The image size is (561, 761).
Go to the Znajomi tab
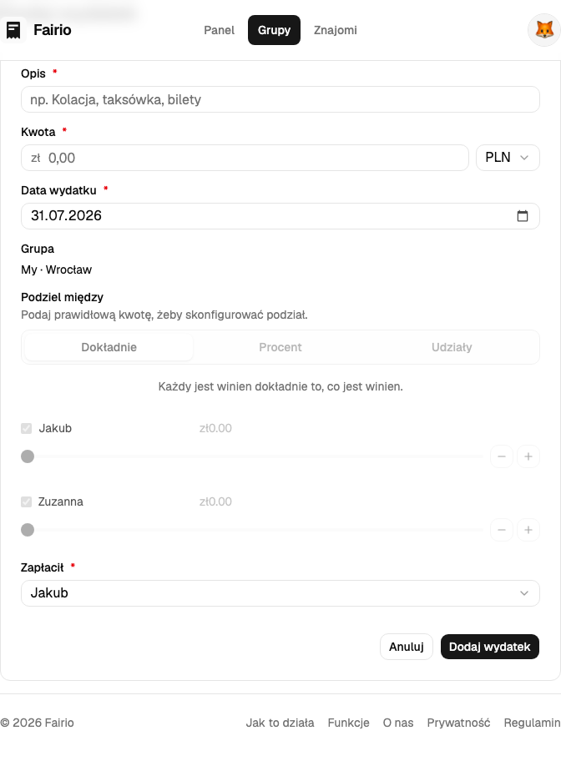(335, 30)
